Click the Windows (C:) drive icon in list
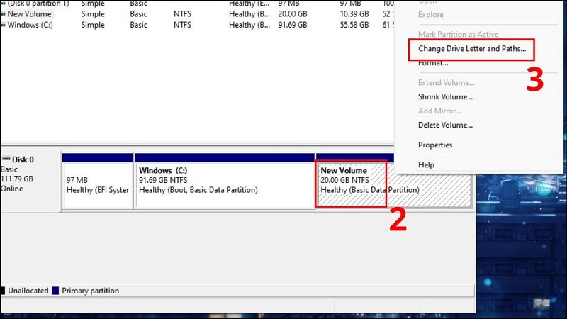This screenshot has width=567, height=319. (3, 25)
